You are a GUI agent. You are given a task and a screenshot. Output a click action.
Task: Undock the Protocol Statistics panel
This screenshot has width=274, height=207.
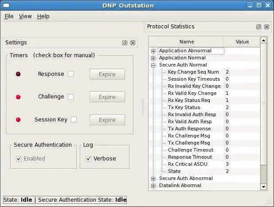[258, 27]
